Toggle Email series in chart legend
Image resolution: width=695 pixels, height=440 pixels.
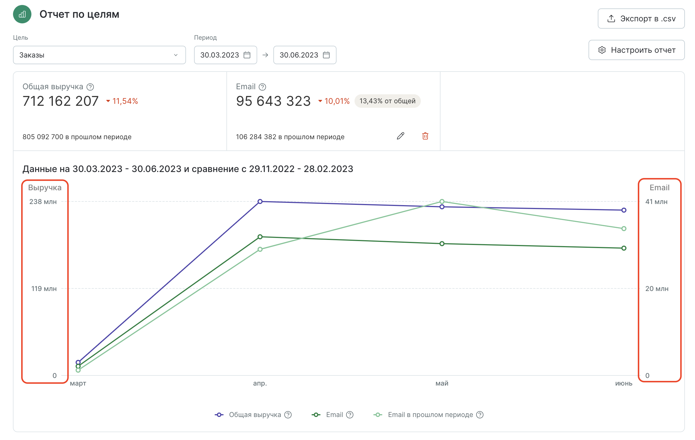point(328,415)
